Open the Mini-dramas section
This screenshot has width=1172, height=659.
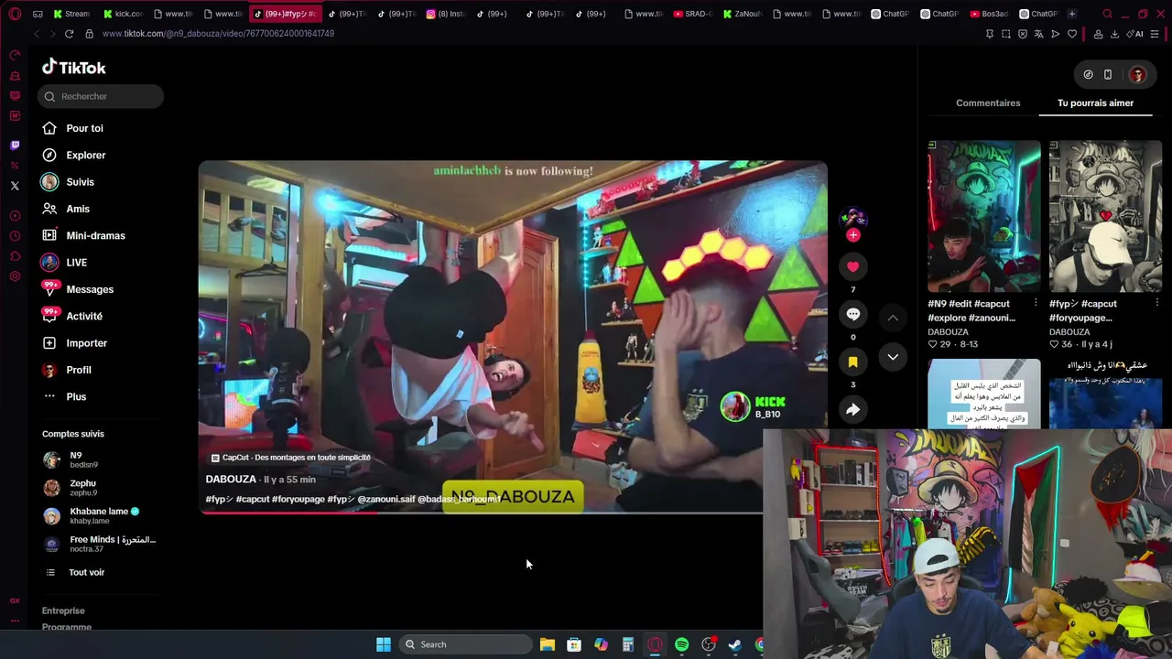95,235
